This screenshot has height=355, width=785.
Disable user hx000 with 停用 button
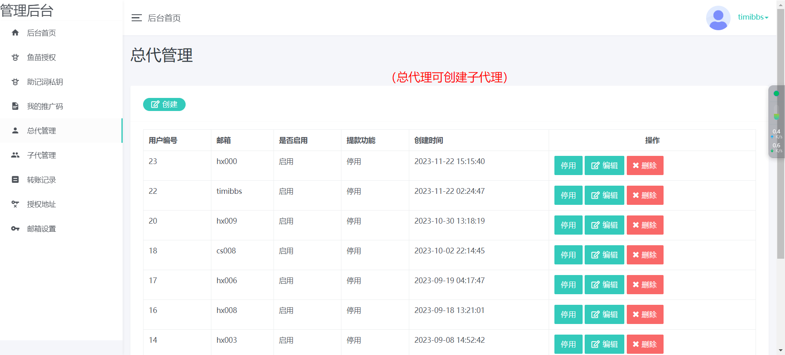pyautogui.click(x=568, y=165)
